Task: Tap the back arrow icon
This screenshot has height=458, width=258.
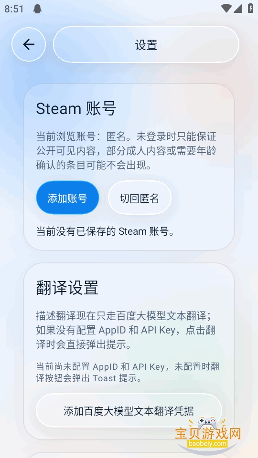Action: 29,44
